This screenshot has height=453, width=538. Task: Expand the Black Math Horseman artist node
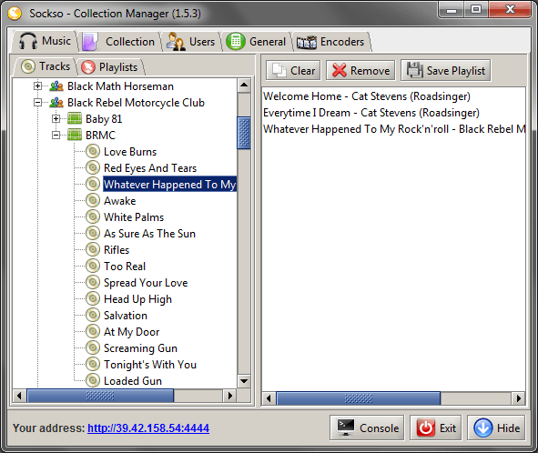click(37, 86)
